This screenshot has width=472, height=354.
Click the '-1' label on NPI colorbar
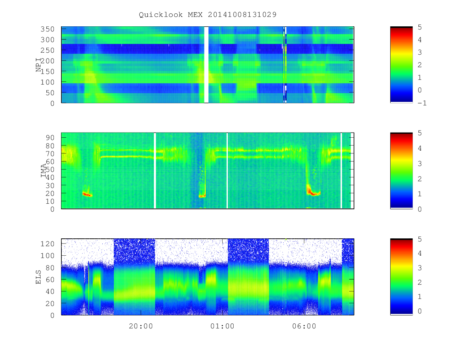pyautogui.click(x=422, y=103)
